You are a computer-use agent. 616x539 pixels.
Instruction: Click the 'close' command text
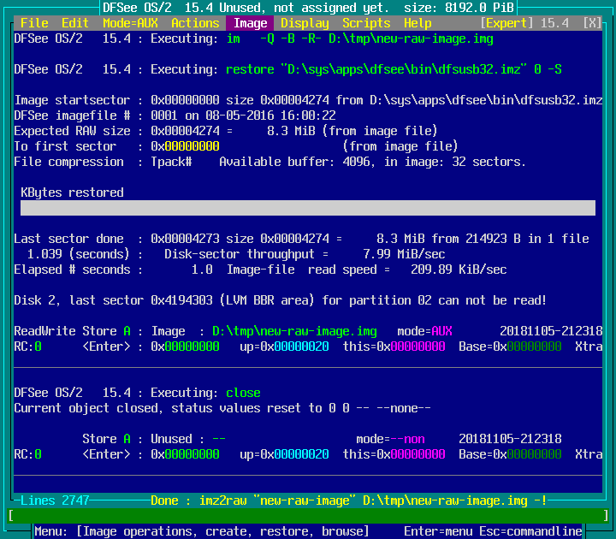coord(243,393)
